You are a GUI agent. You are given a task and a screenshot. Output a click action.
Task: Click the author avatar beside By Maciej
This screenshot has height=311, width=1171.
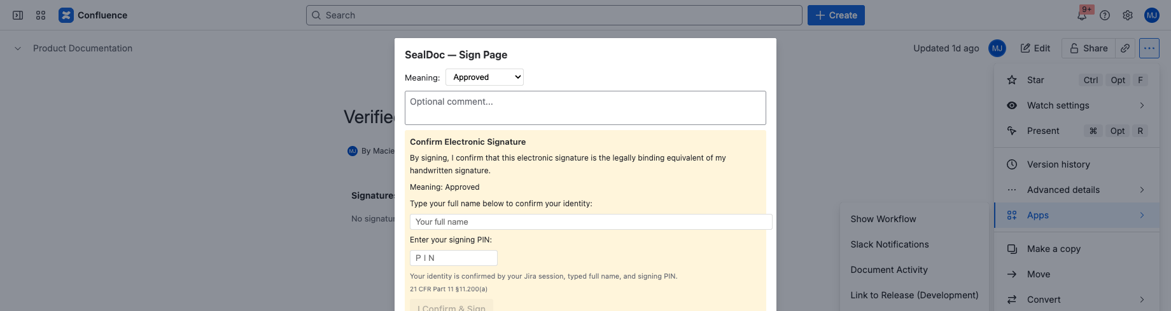(353, 151)
